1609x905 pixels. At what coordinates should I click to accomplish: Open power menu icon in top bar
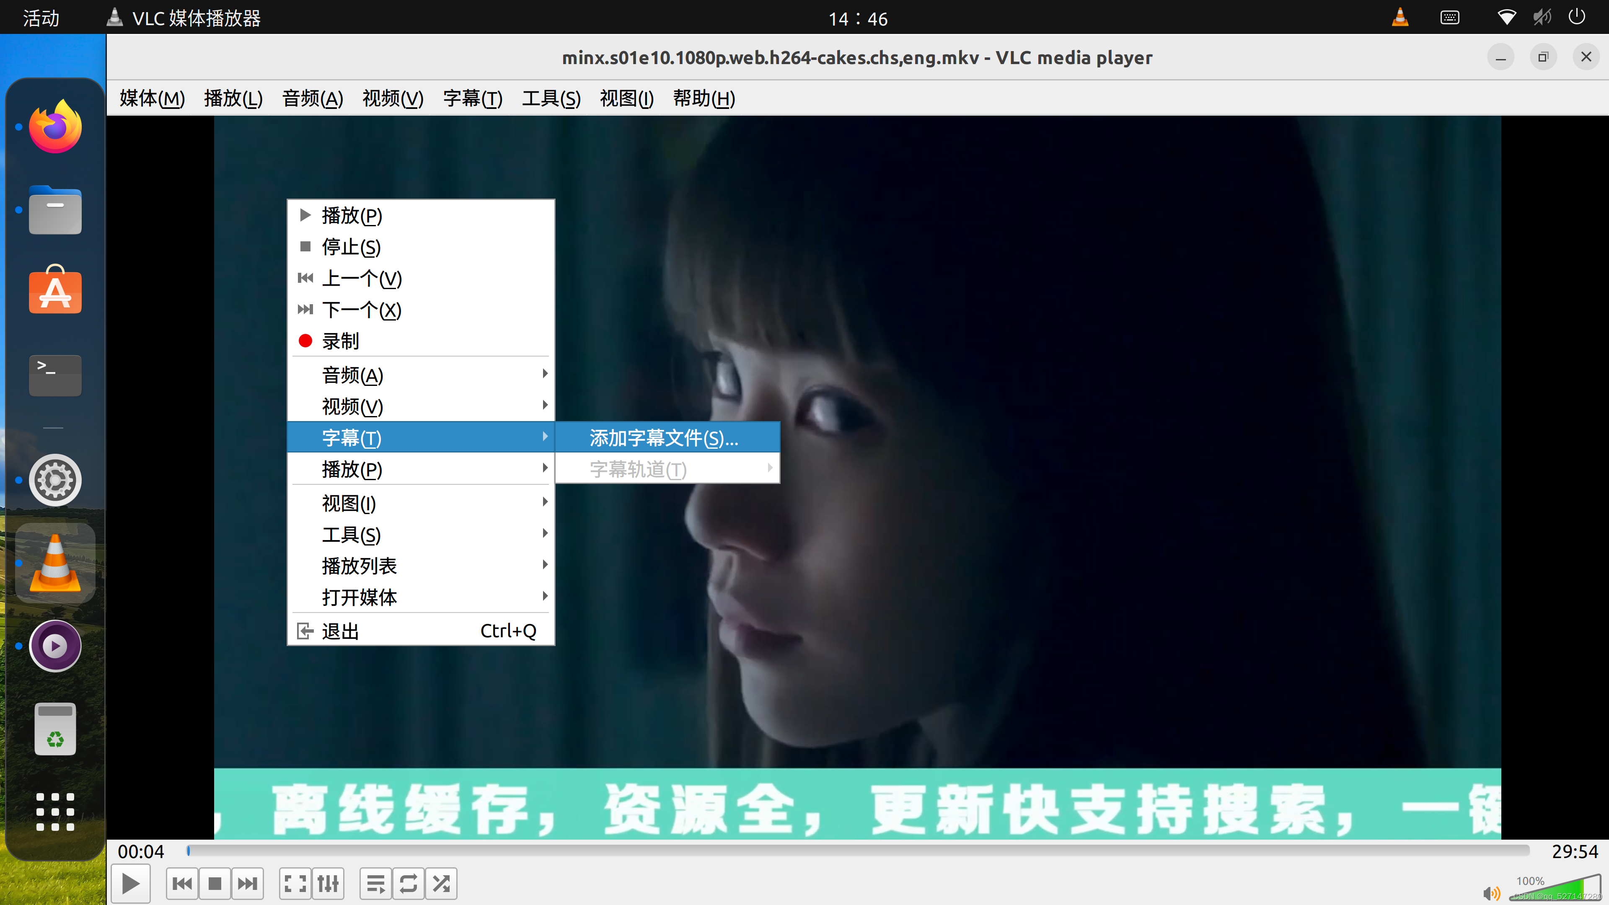(1576, 16)
